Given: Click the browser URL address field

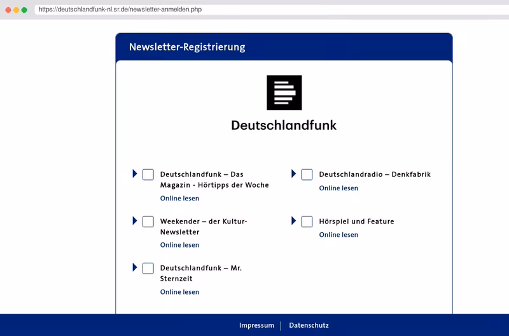Looking at the screenshot, I should coord(272,10).
